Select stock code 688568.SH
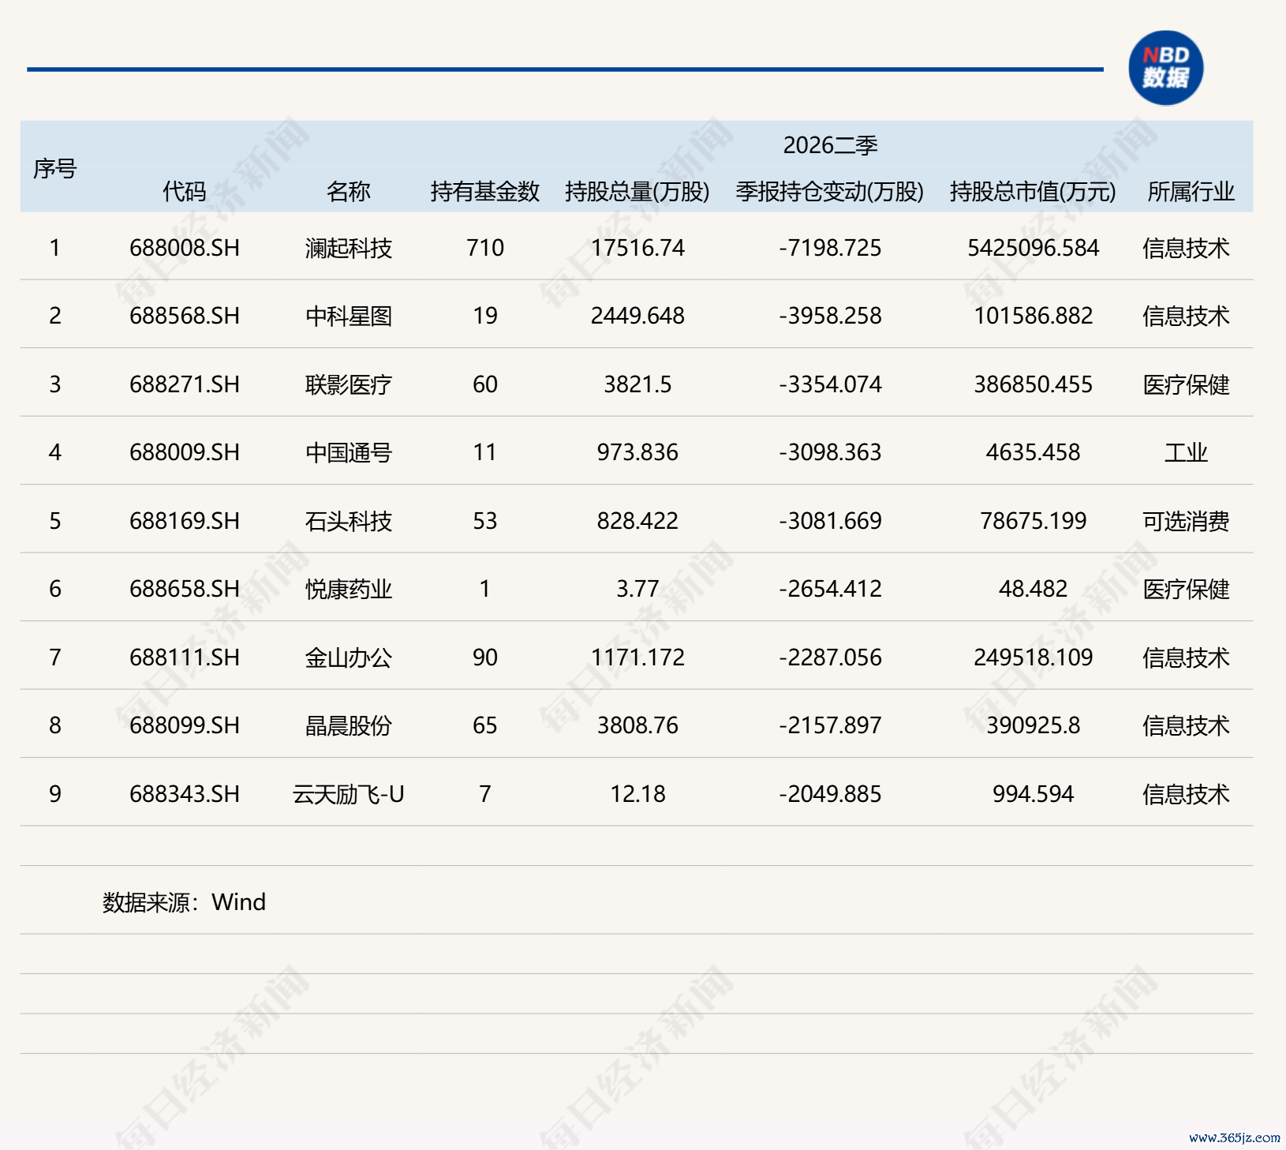The image size is (1286, 1150). [185, 316]
